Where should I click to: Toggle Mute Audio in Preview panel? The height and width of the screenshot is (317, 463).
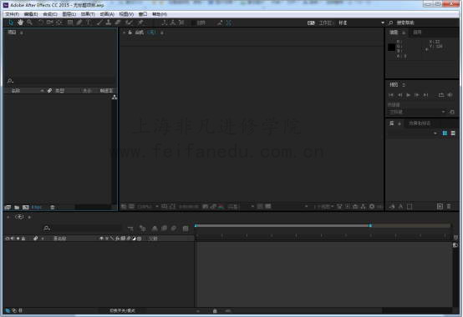(450, 95)
